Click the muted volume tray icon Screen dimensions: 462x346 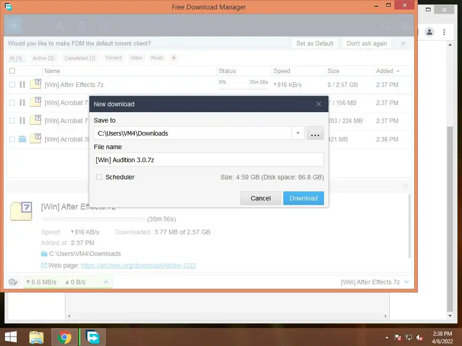[420, 337]
